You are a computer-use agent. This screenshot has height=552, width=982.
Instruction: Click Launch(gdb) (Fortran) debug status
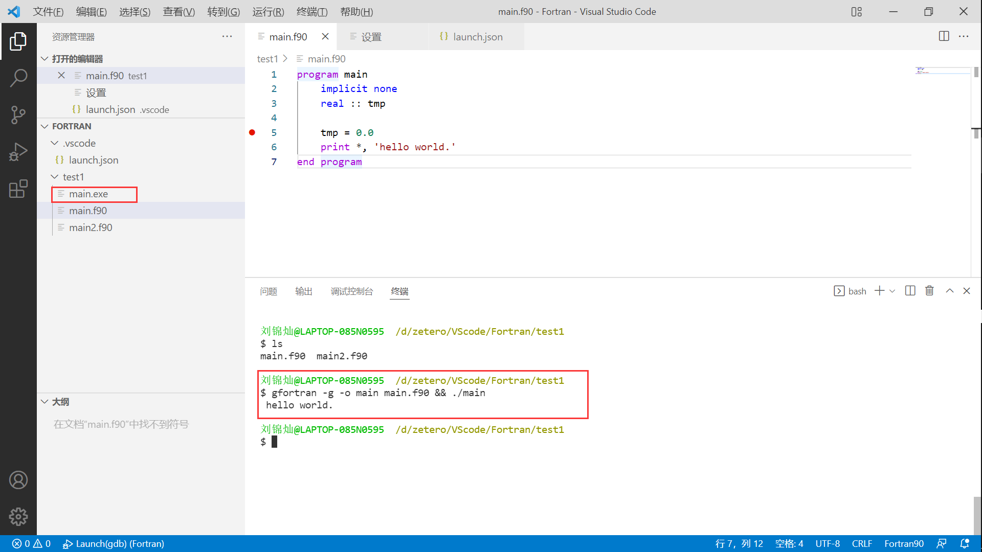click(114, 543)
